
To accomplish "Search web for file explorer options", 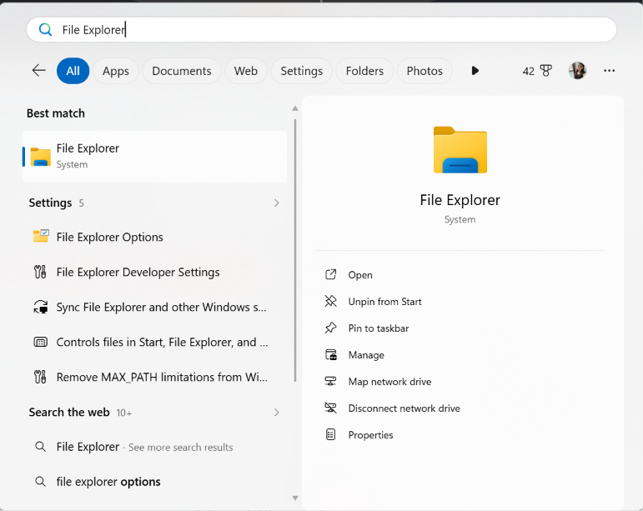I will coord(154,482).
